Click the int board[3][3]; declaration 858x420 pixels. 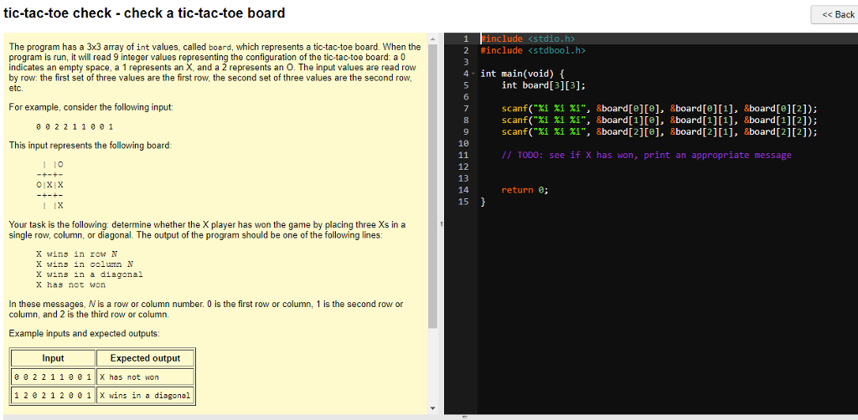tap(544, 85)
